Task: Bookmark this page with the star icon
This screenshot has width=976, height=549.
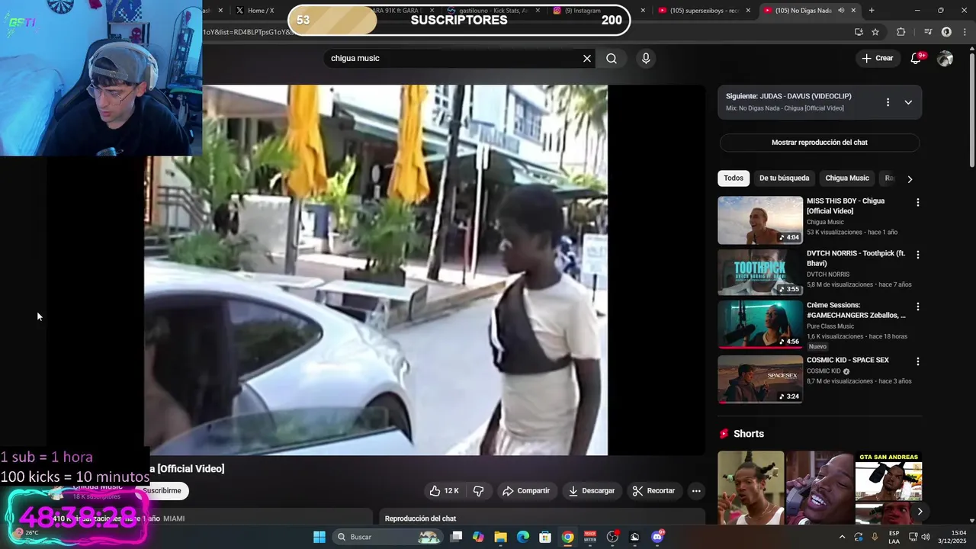Action: pyautogui.click(x=875, y=32)
